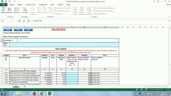Open the Name Box dropdown
The image size is (171, 96).
12,21
